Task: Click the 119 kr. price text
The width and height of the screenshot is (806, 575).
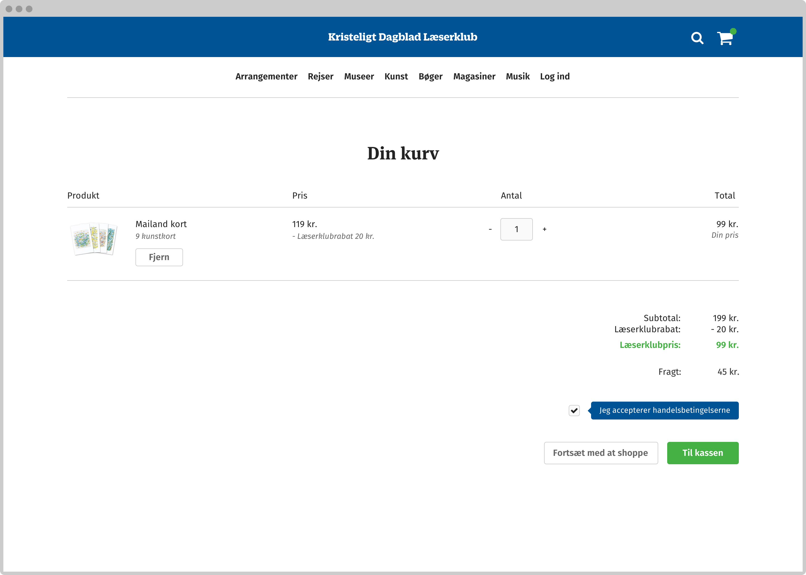Action: 304,224
